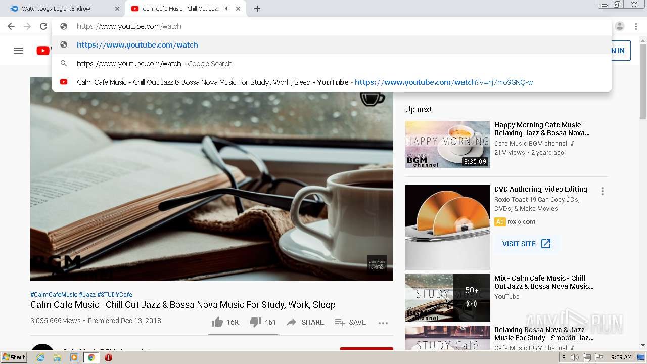Click the 3,035,666 views count text
This screenshot has width=647, height=364.
[x=56, y=321]
